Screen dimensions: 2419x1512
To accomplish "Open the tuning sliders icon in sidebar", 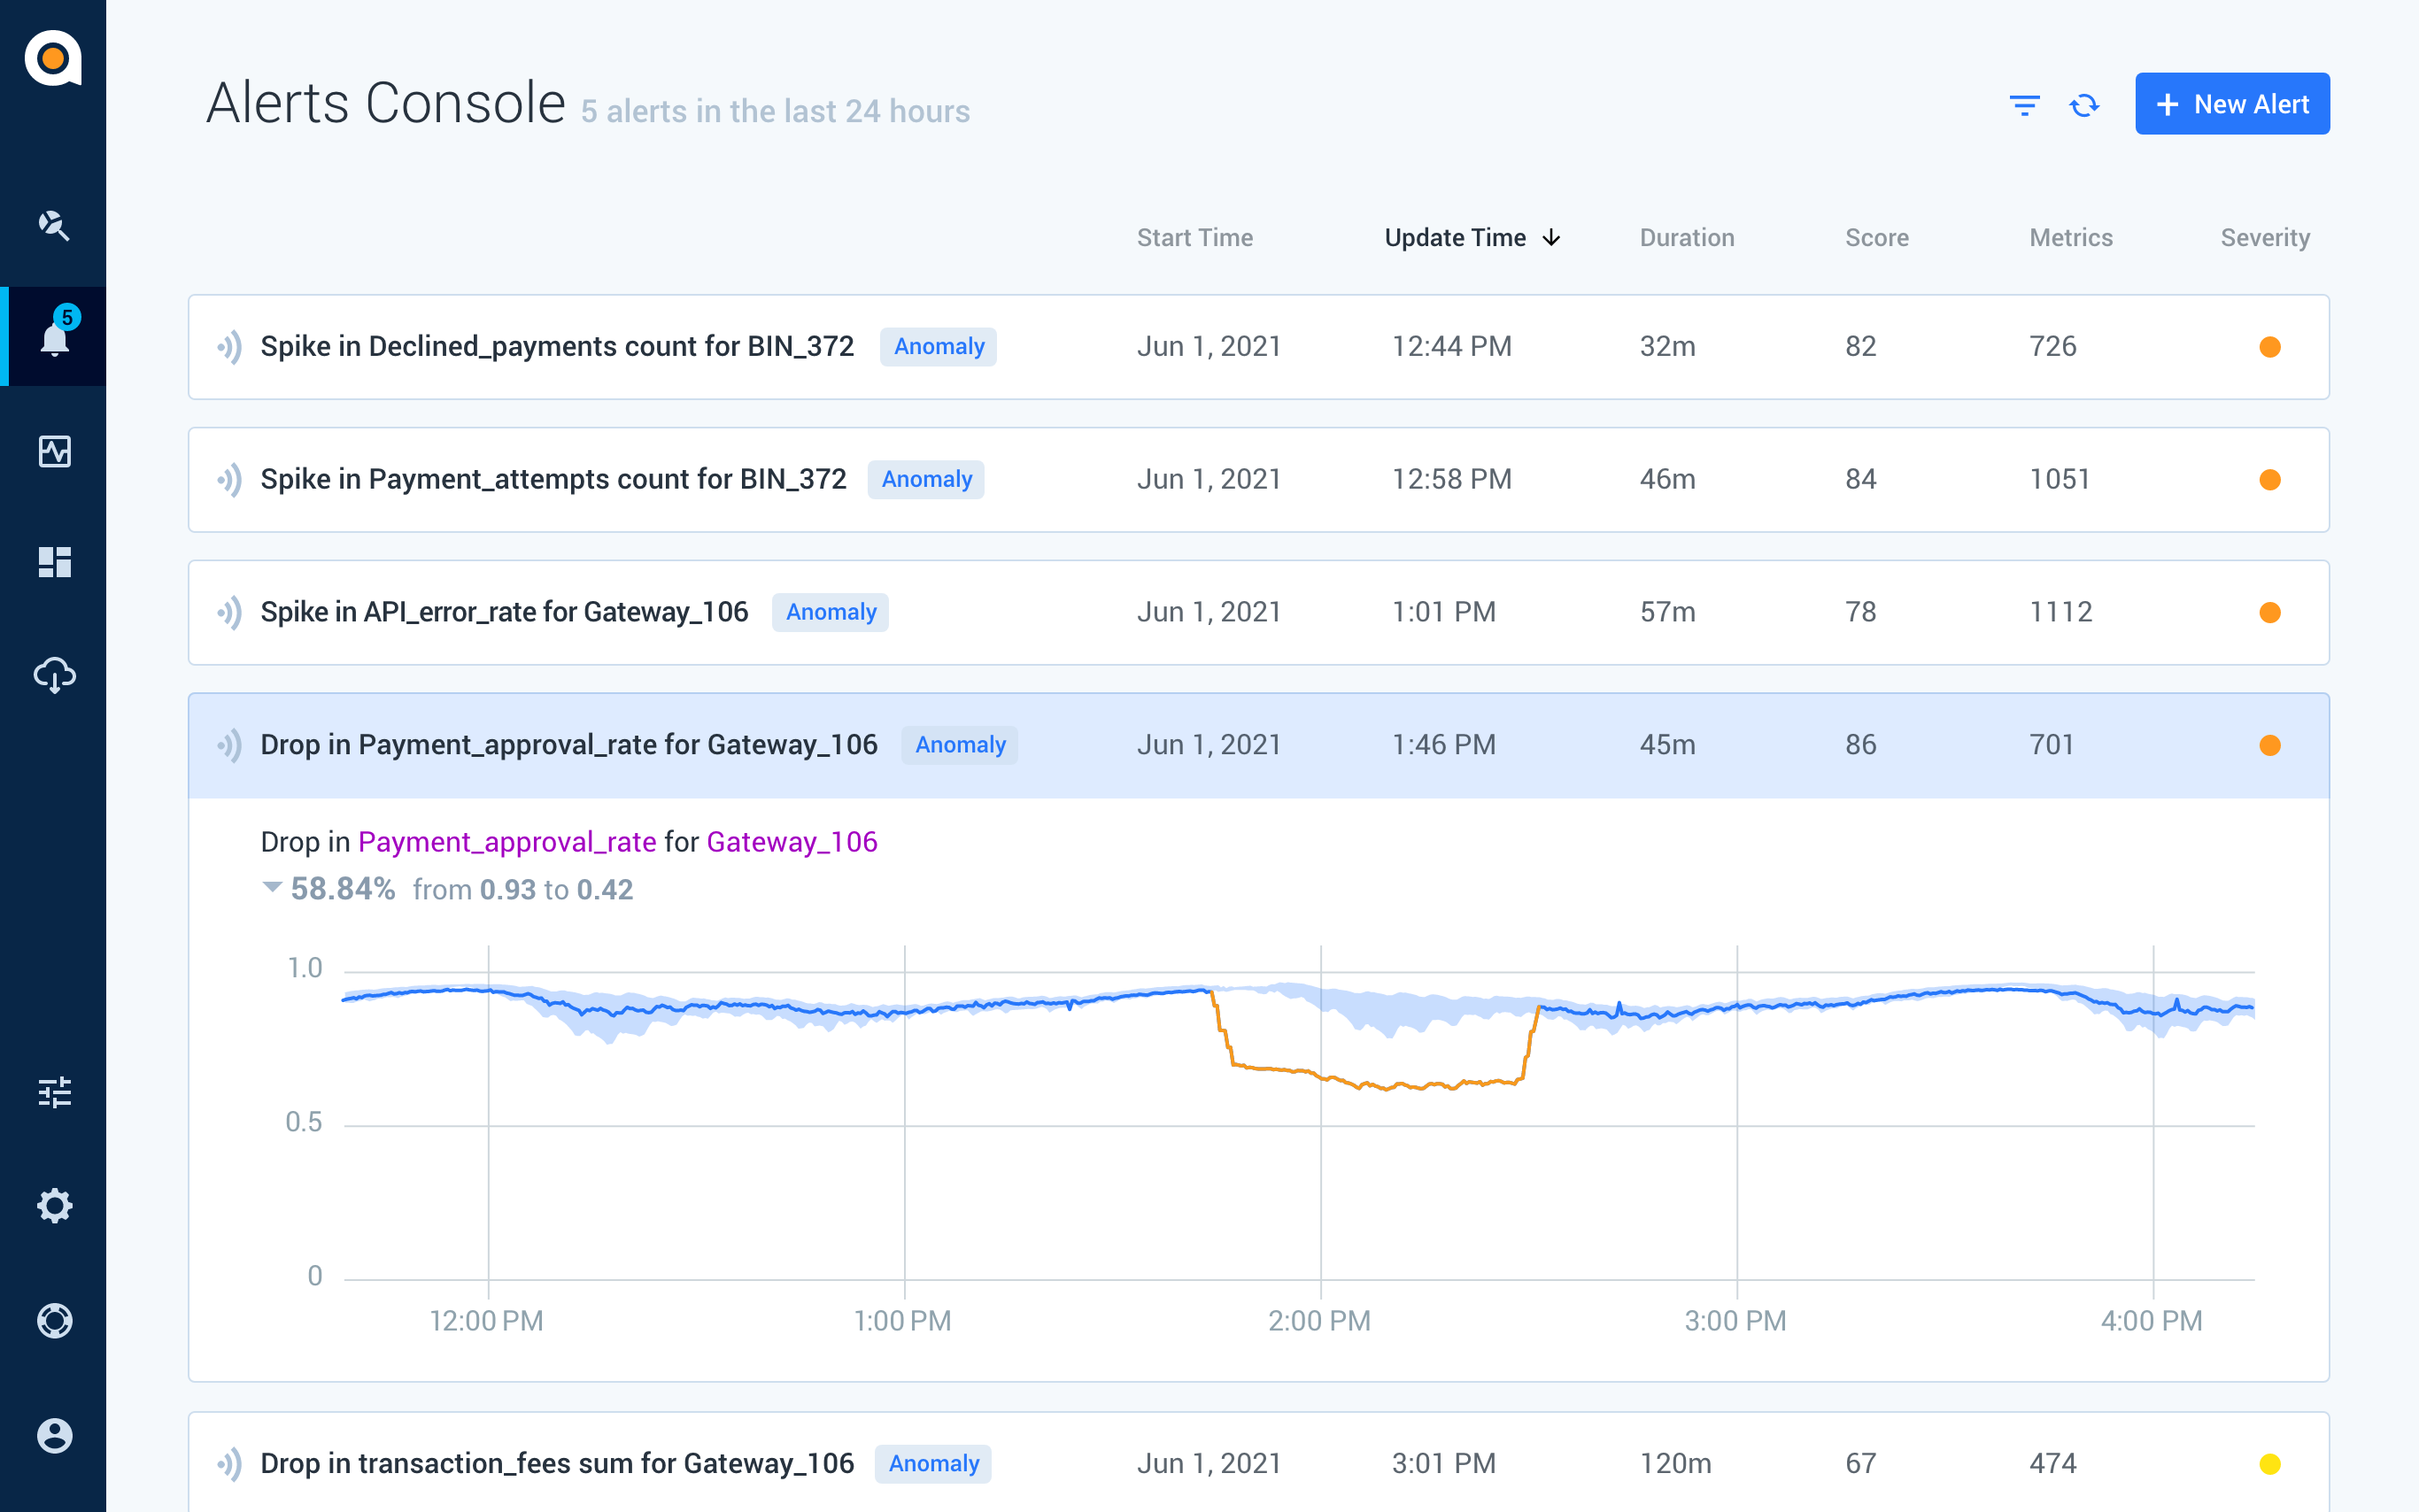I will pyautogui.click(x=54, y=1092).
